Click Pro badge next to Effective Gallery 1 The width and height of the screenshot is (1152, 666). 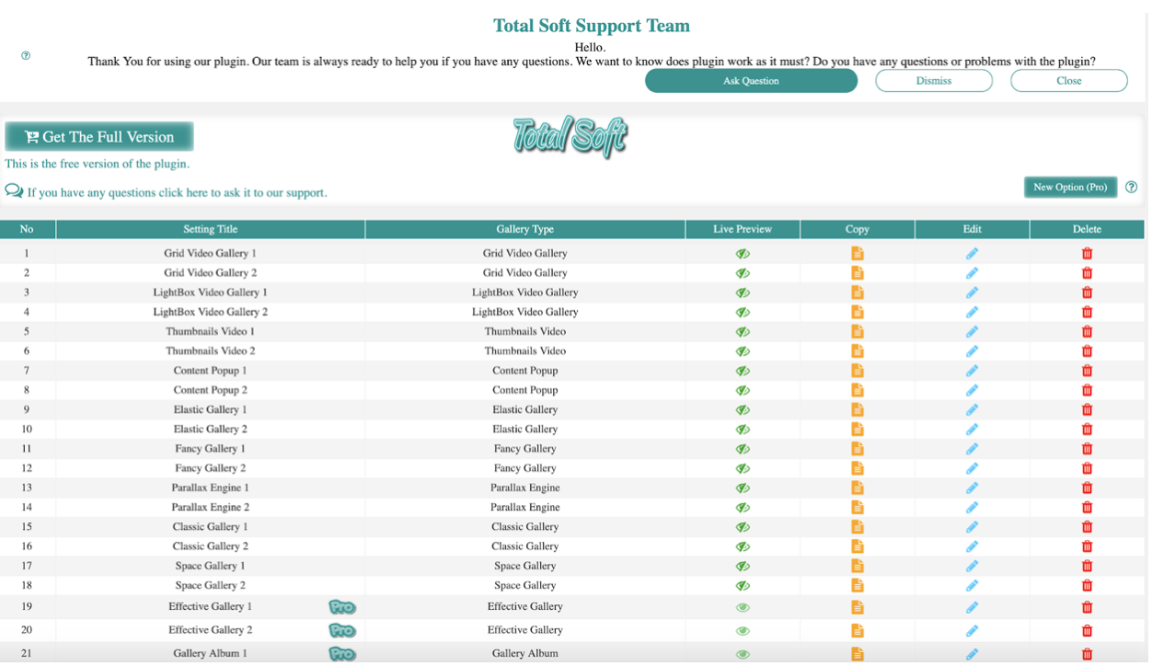coord(343,608)
